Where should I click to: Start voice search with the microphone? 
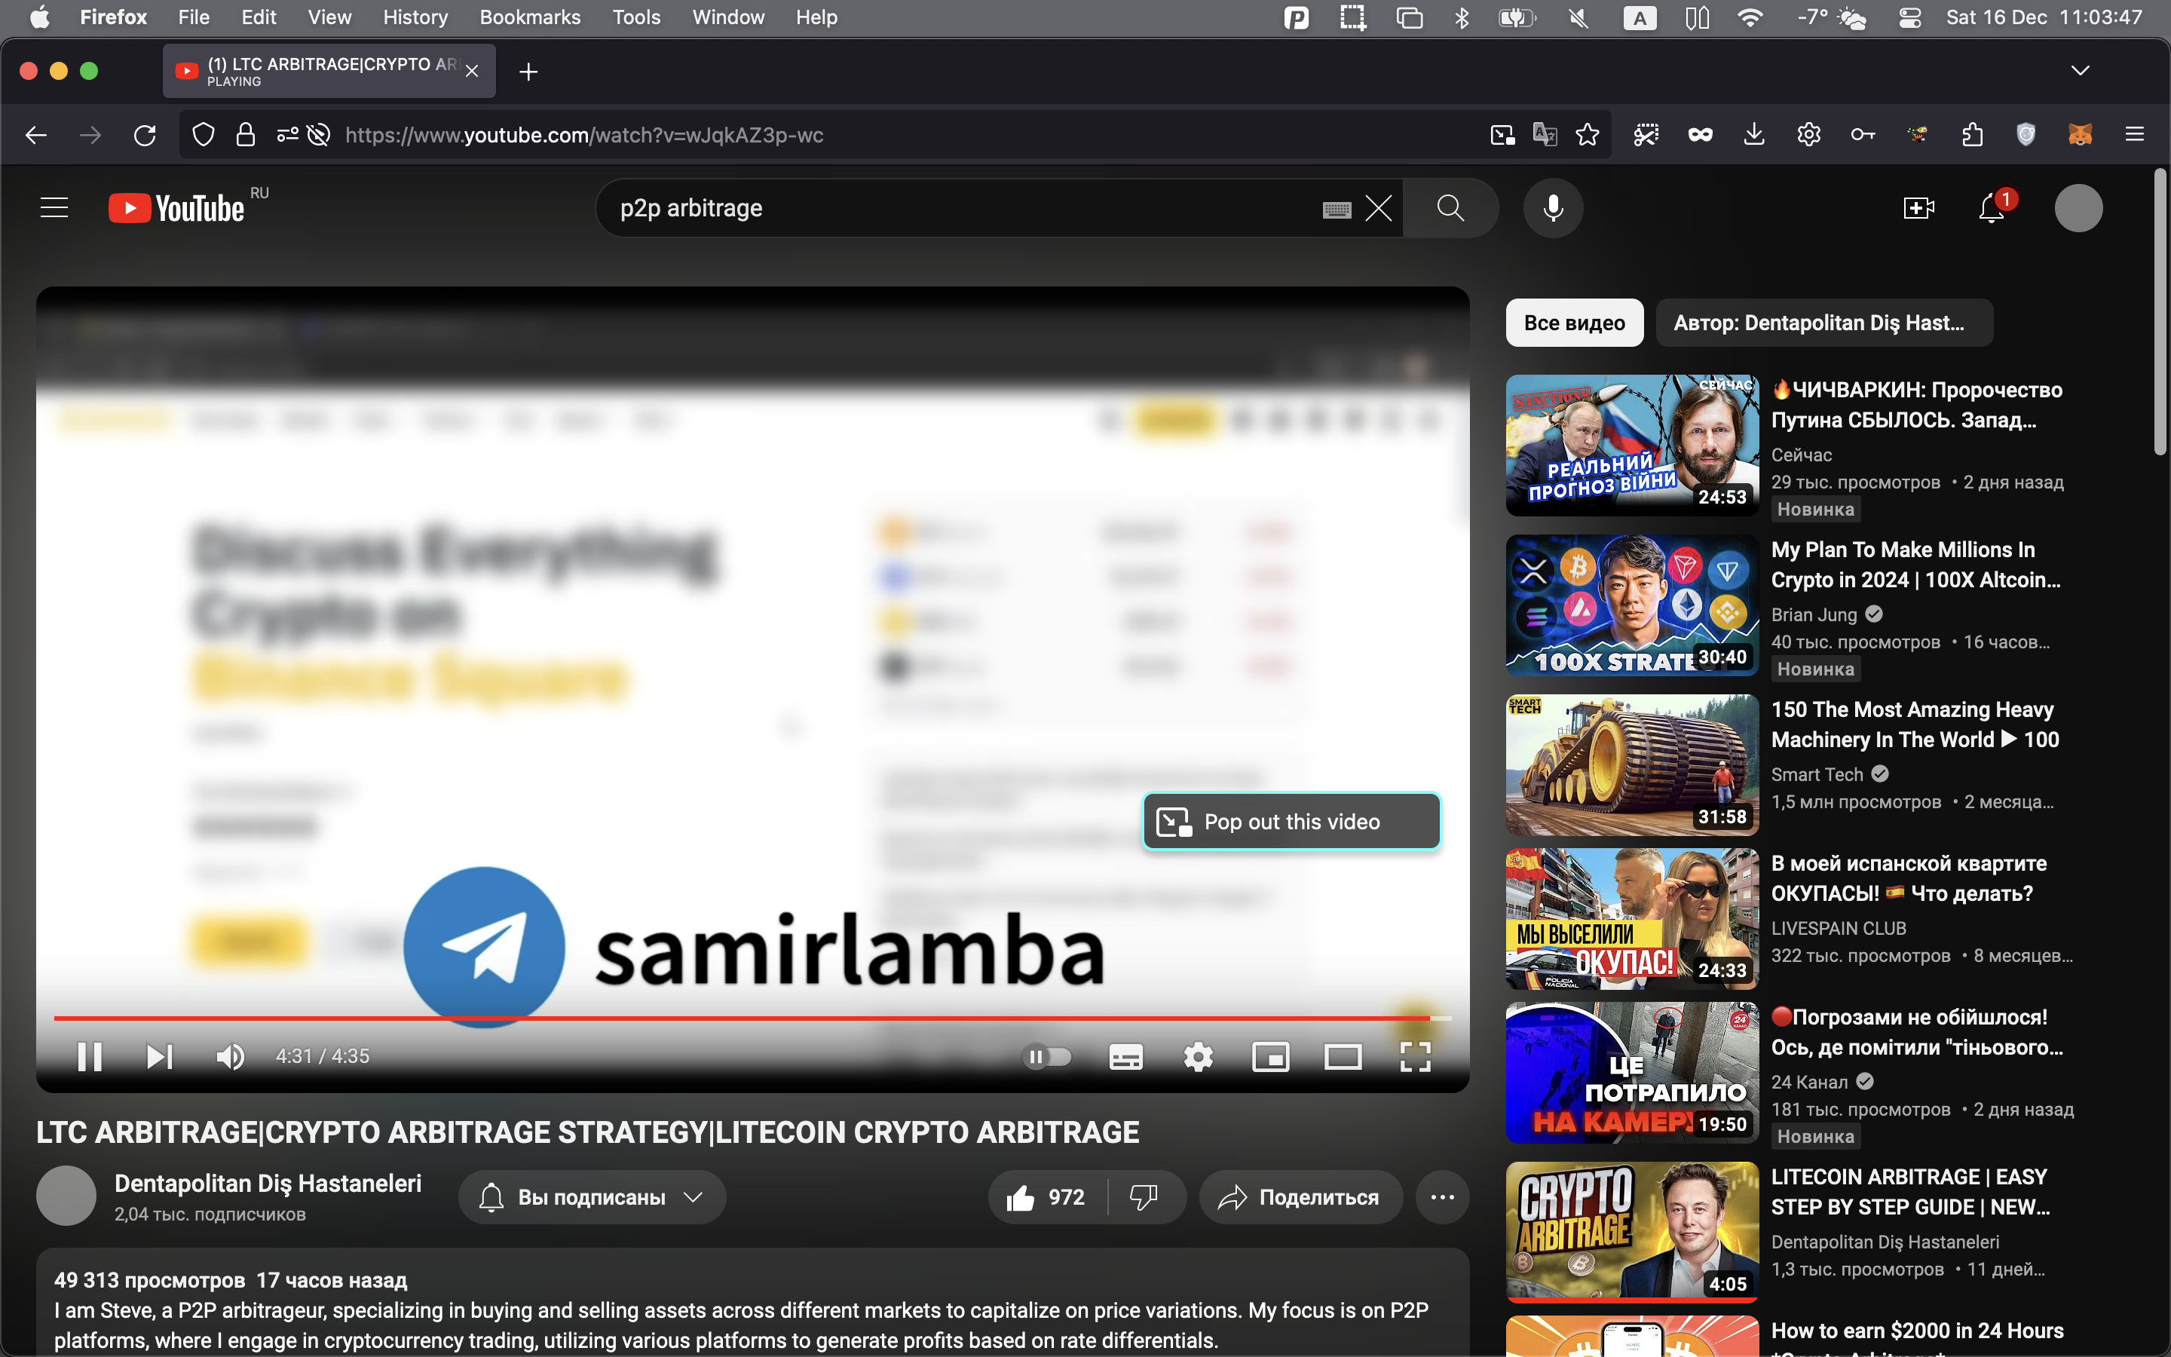(x=1553, y=208)
